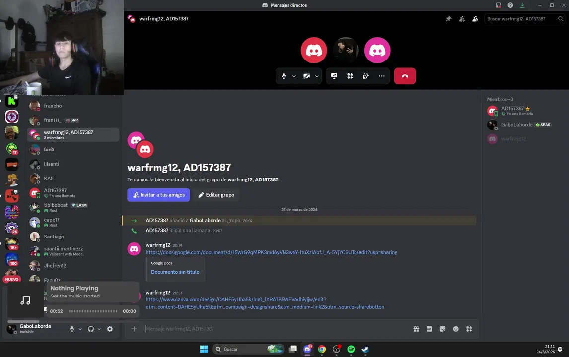Image resolution: width=569 pixels, height=357 pixels.
Task: Mute microphone in call controls
Action: point(284,76)
